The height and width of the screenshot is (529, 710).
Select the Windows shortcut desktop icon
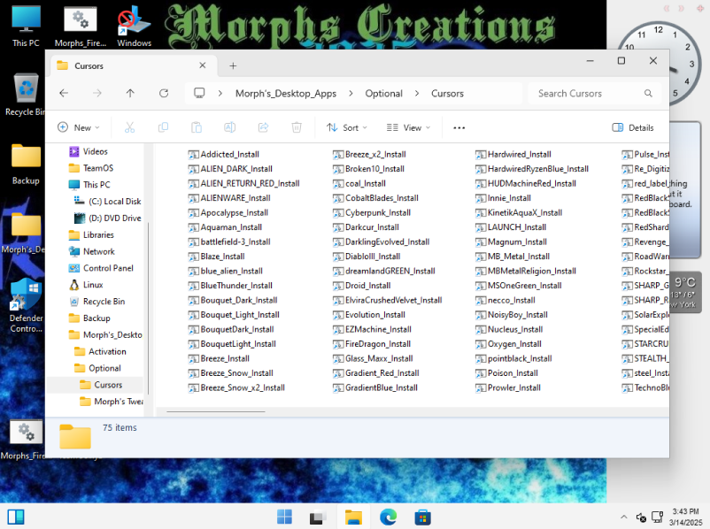click(x=134, y=27)
